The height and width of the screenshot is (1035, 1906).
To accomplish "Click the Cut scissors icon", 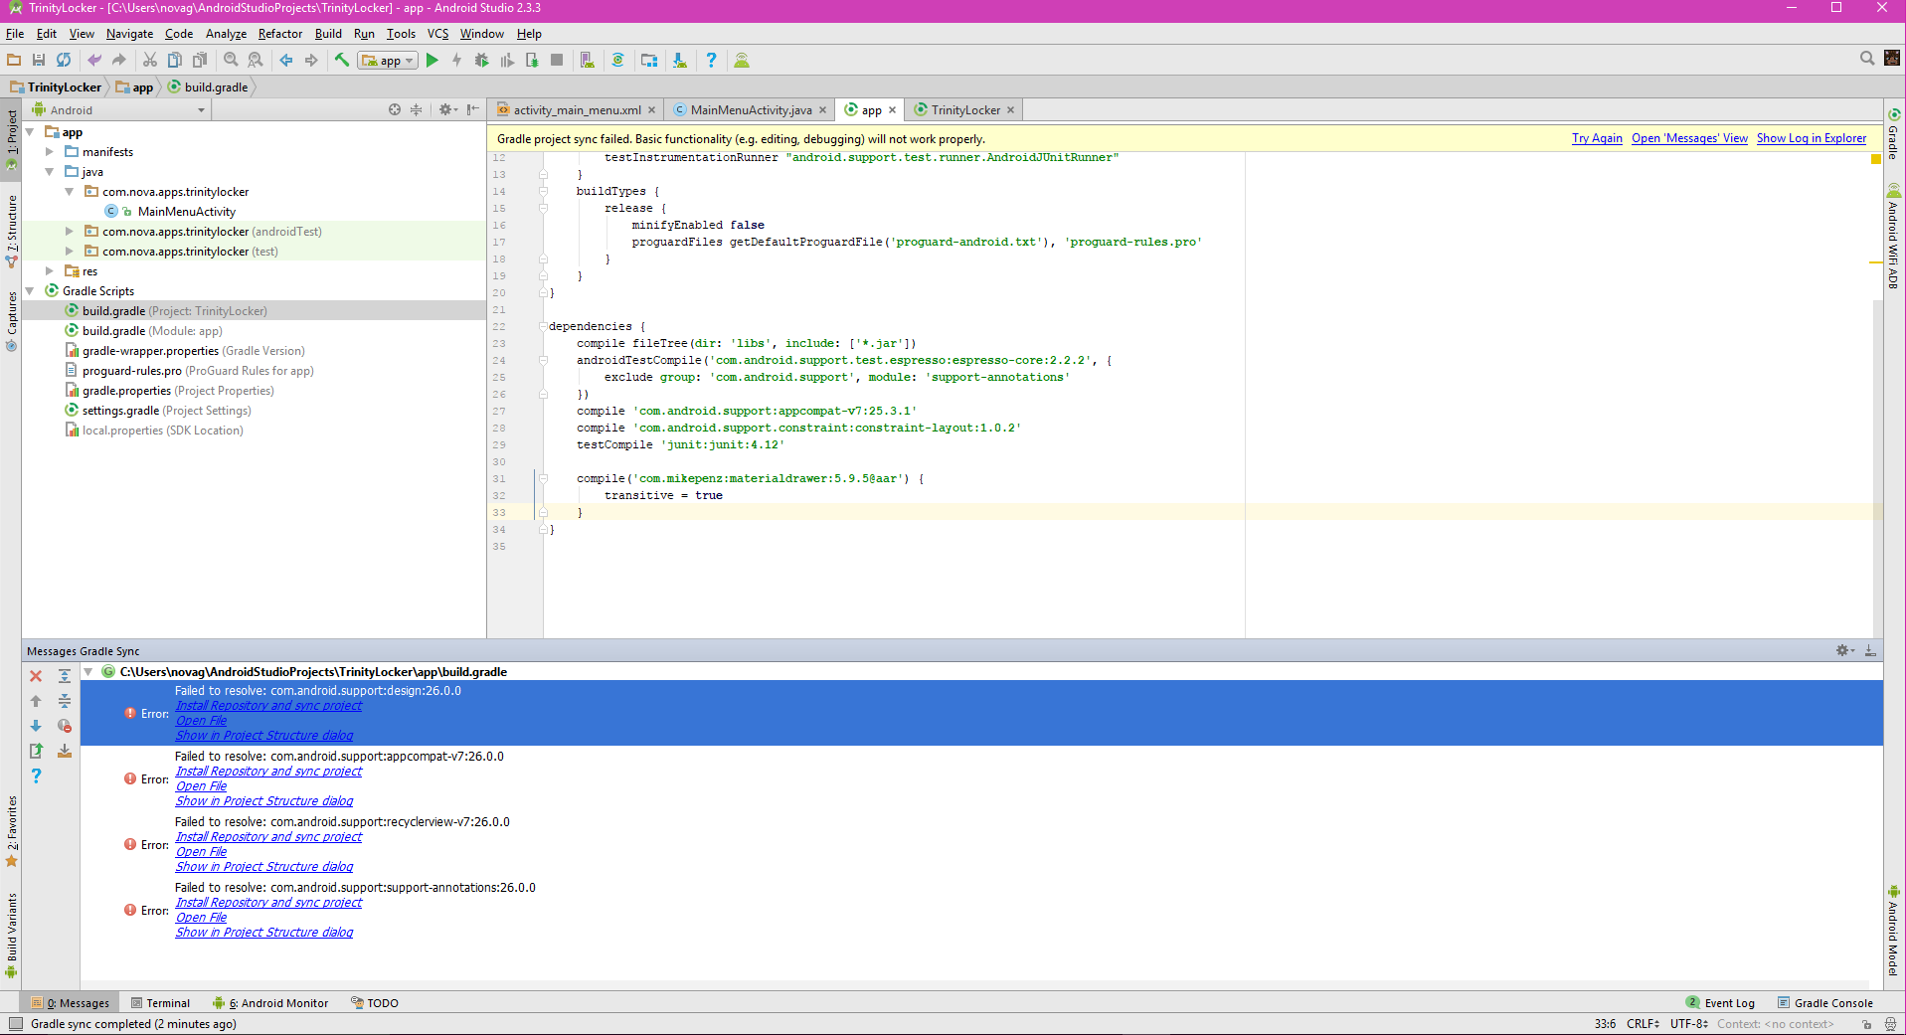I will [150, 61].
